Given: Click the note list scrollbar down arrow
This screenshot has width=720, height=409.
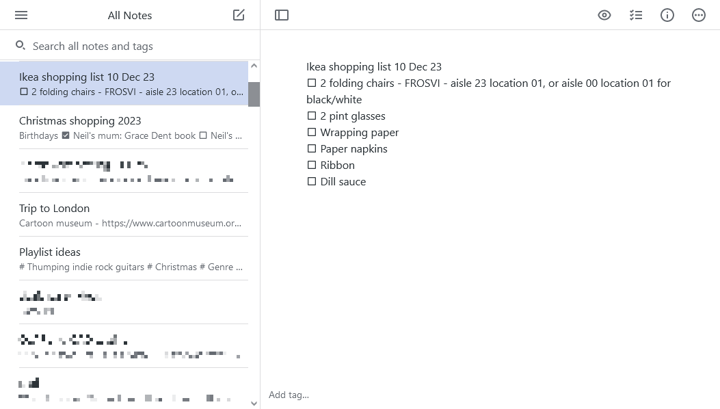Looking at the screenshot, I should click(x=254, y=403).
